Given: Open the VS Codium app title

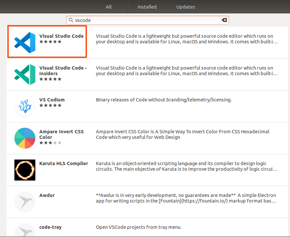Looking at the screenshot, I should [52, 100].
